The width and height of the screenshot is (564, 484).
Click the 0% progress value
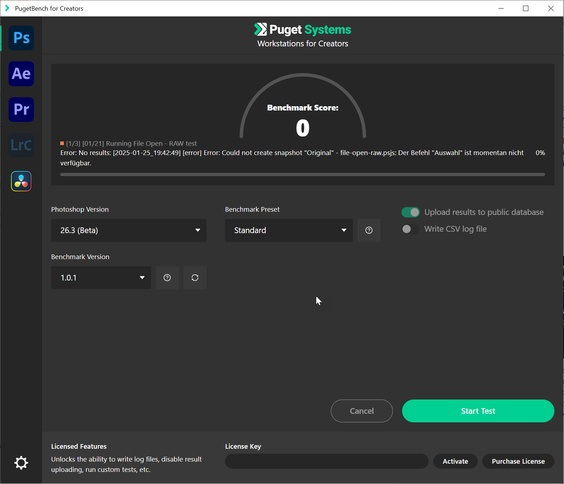[540, 153]
